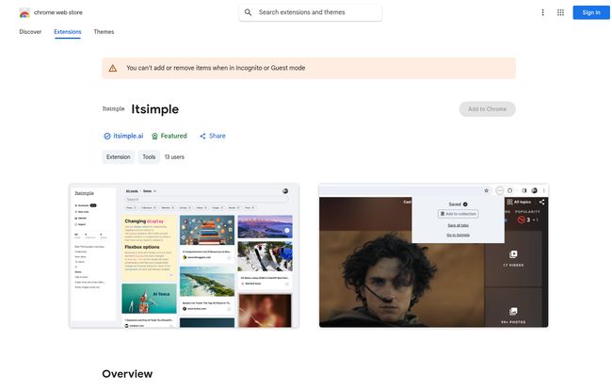Click the verified badge icon next to itsimple.ai
The height and width of the screenshot is (390, 612).
pyautogui.click(x=107, y=137)
